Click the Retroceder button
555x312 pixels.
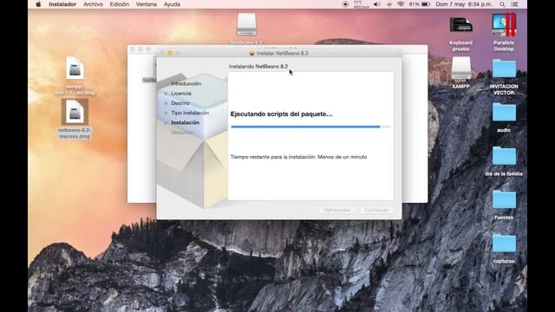[337, 210]
